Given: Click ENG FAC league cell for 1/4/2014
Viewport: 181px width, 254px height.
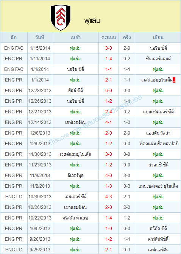Looking at the screenshot, I should pos(14,69).
